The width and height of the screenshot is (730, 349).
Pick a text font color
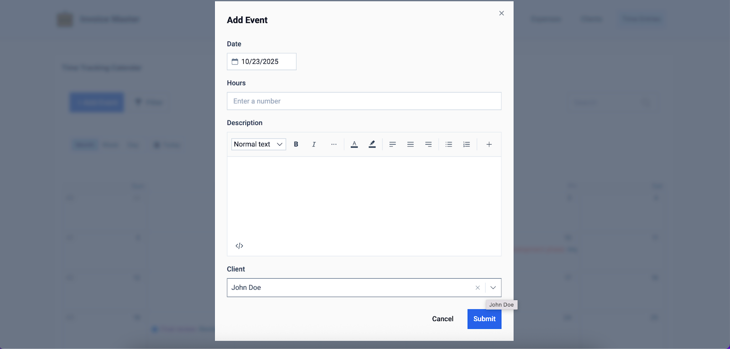pyautogui.click(x=354, y=144)
